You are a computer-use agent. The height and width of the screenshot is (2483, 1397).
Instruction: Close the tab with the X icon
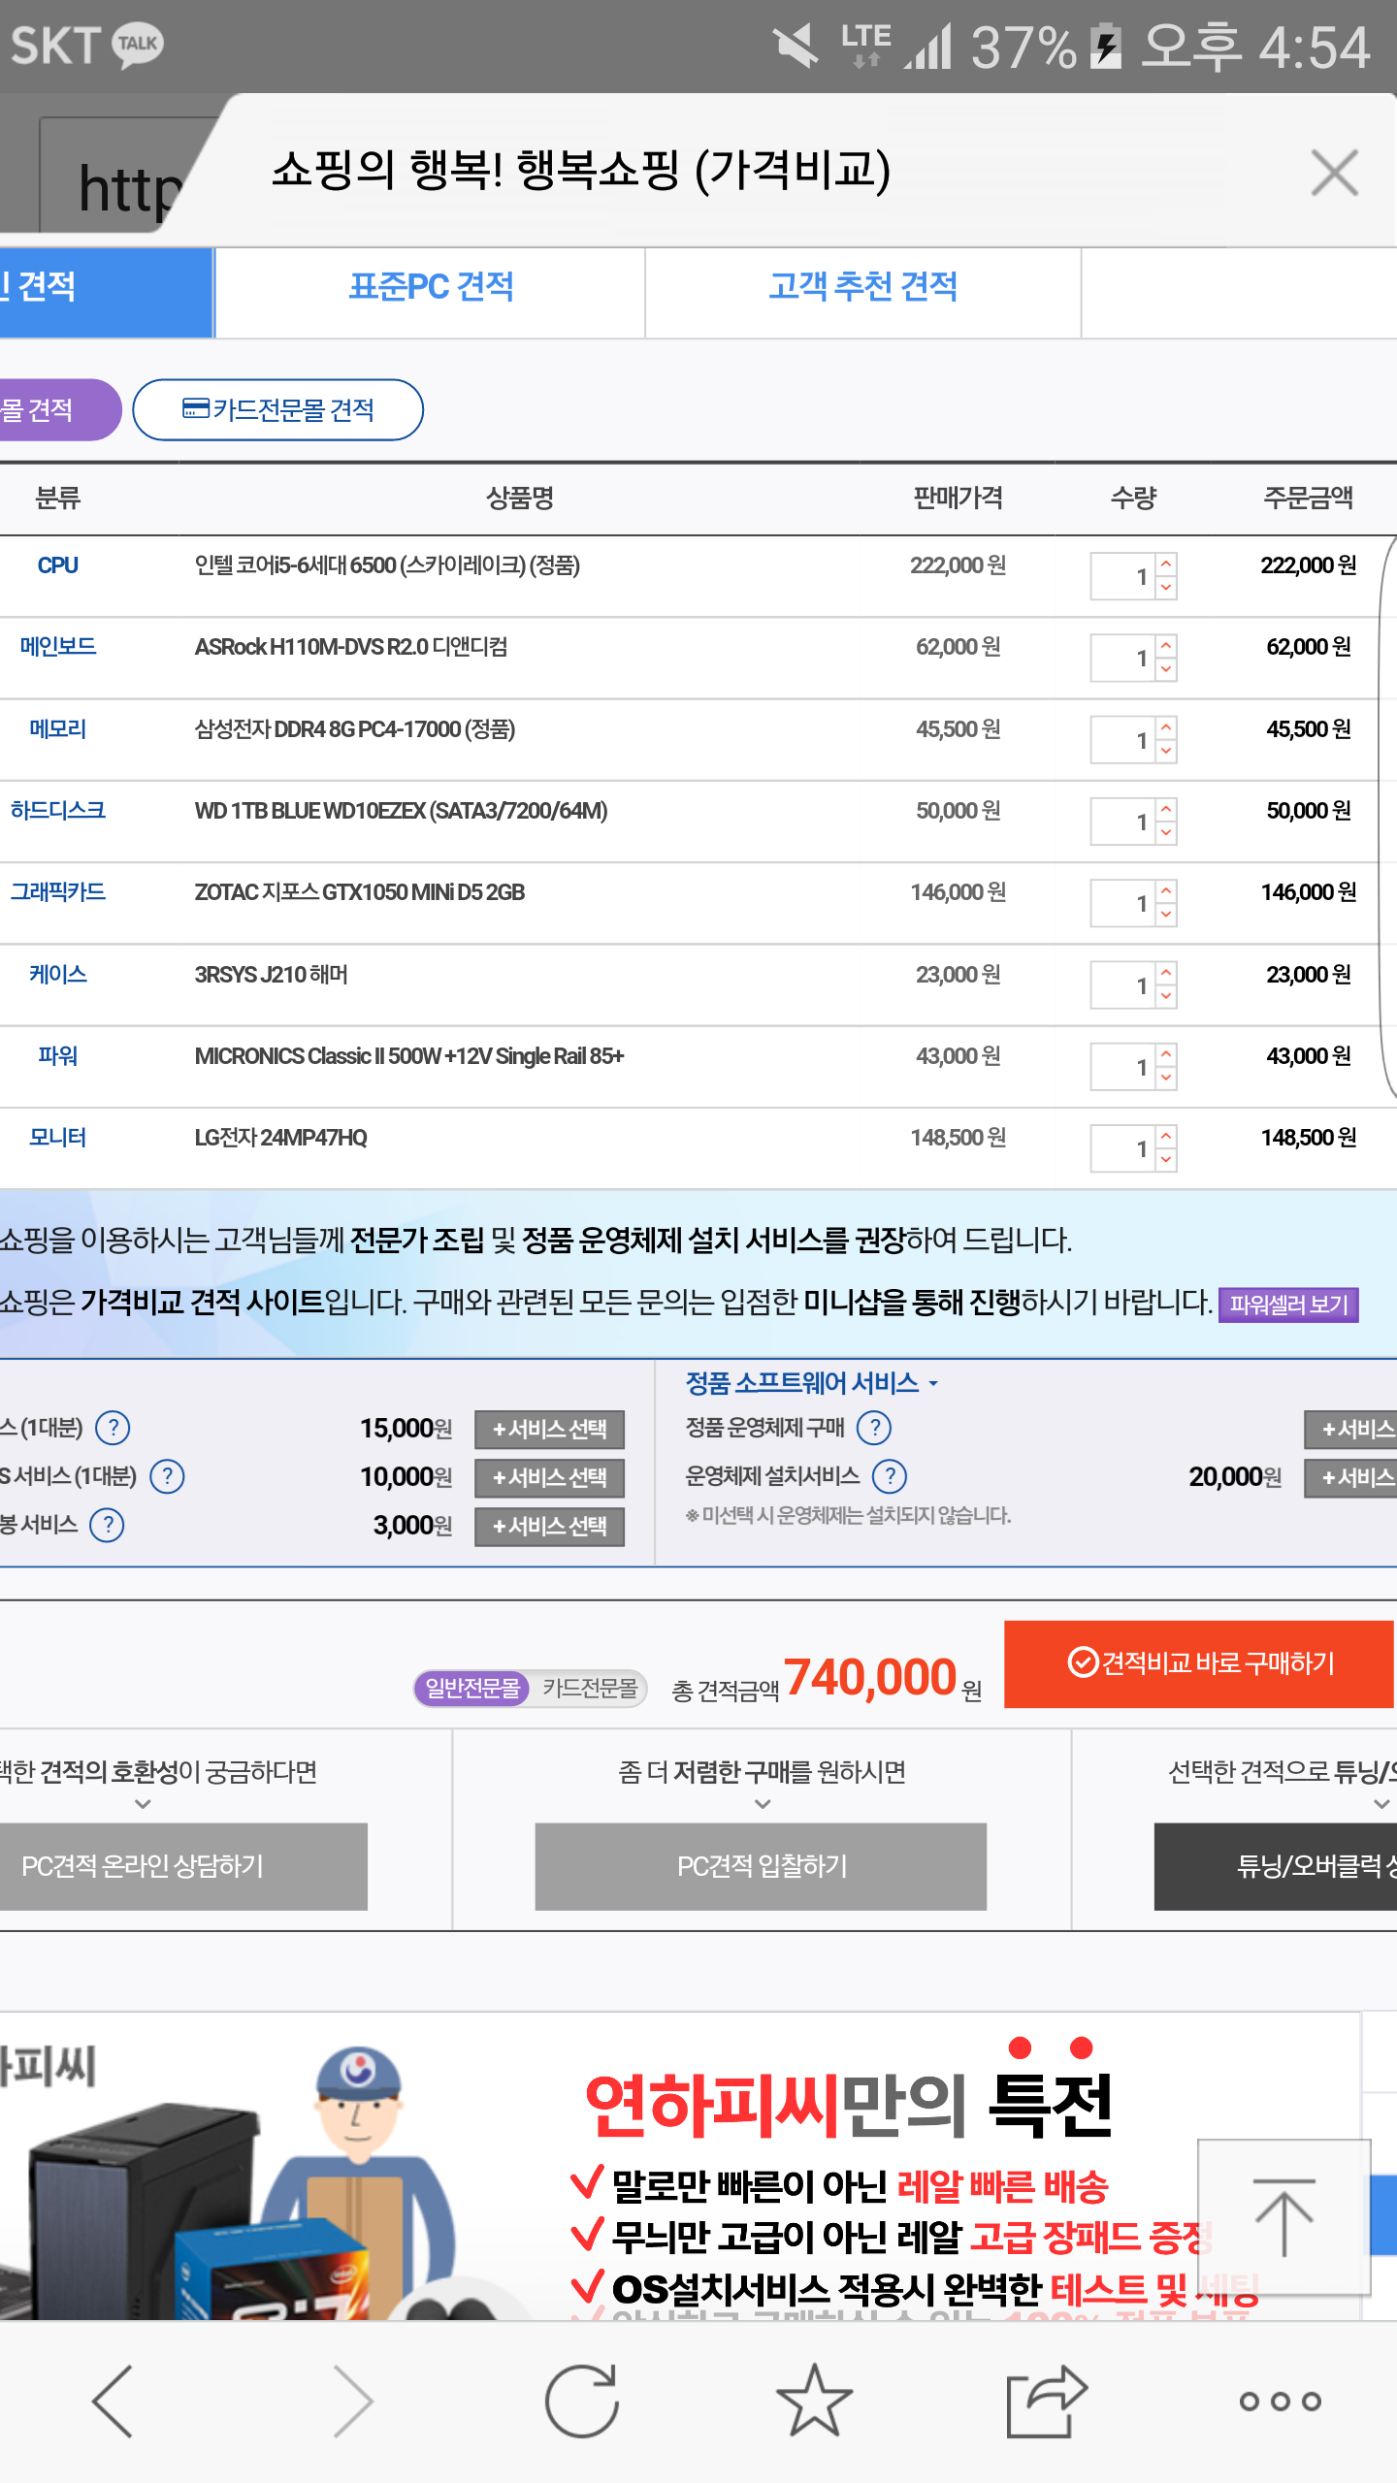click(1334, 174)
